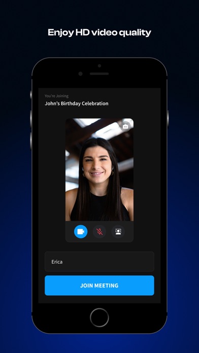Turn off the blue video camera button
This screenshot has height=353, width=199.
81,231
